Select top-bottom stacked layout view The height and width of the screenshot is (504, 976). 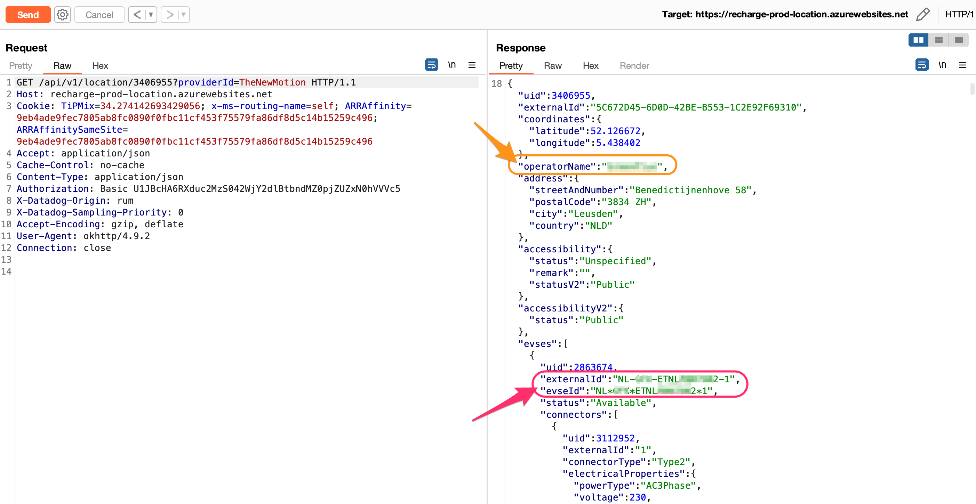tap(938, 40)
